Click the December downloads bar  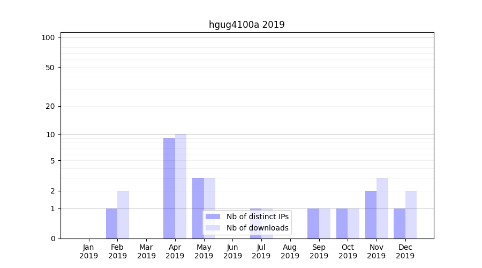click(x=411, y=214)
